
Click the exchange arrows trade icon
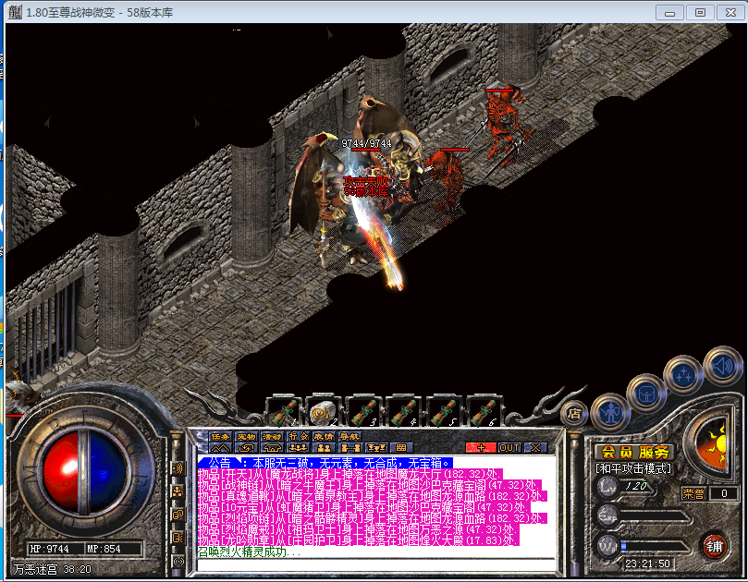tap(246, 447)
